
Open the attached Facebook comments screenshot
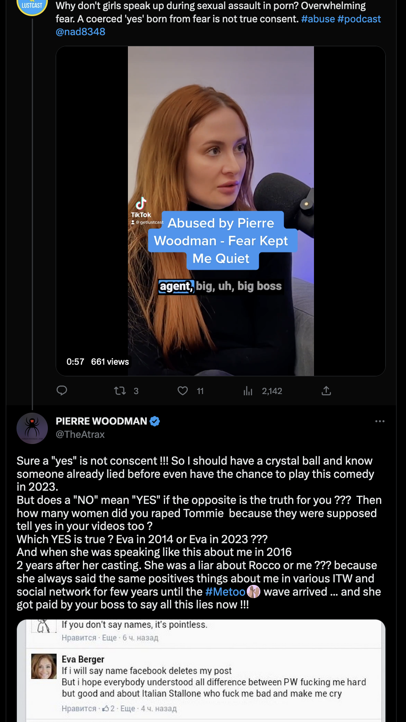point(201,669)
